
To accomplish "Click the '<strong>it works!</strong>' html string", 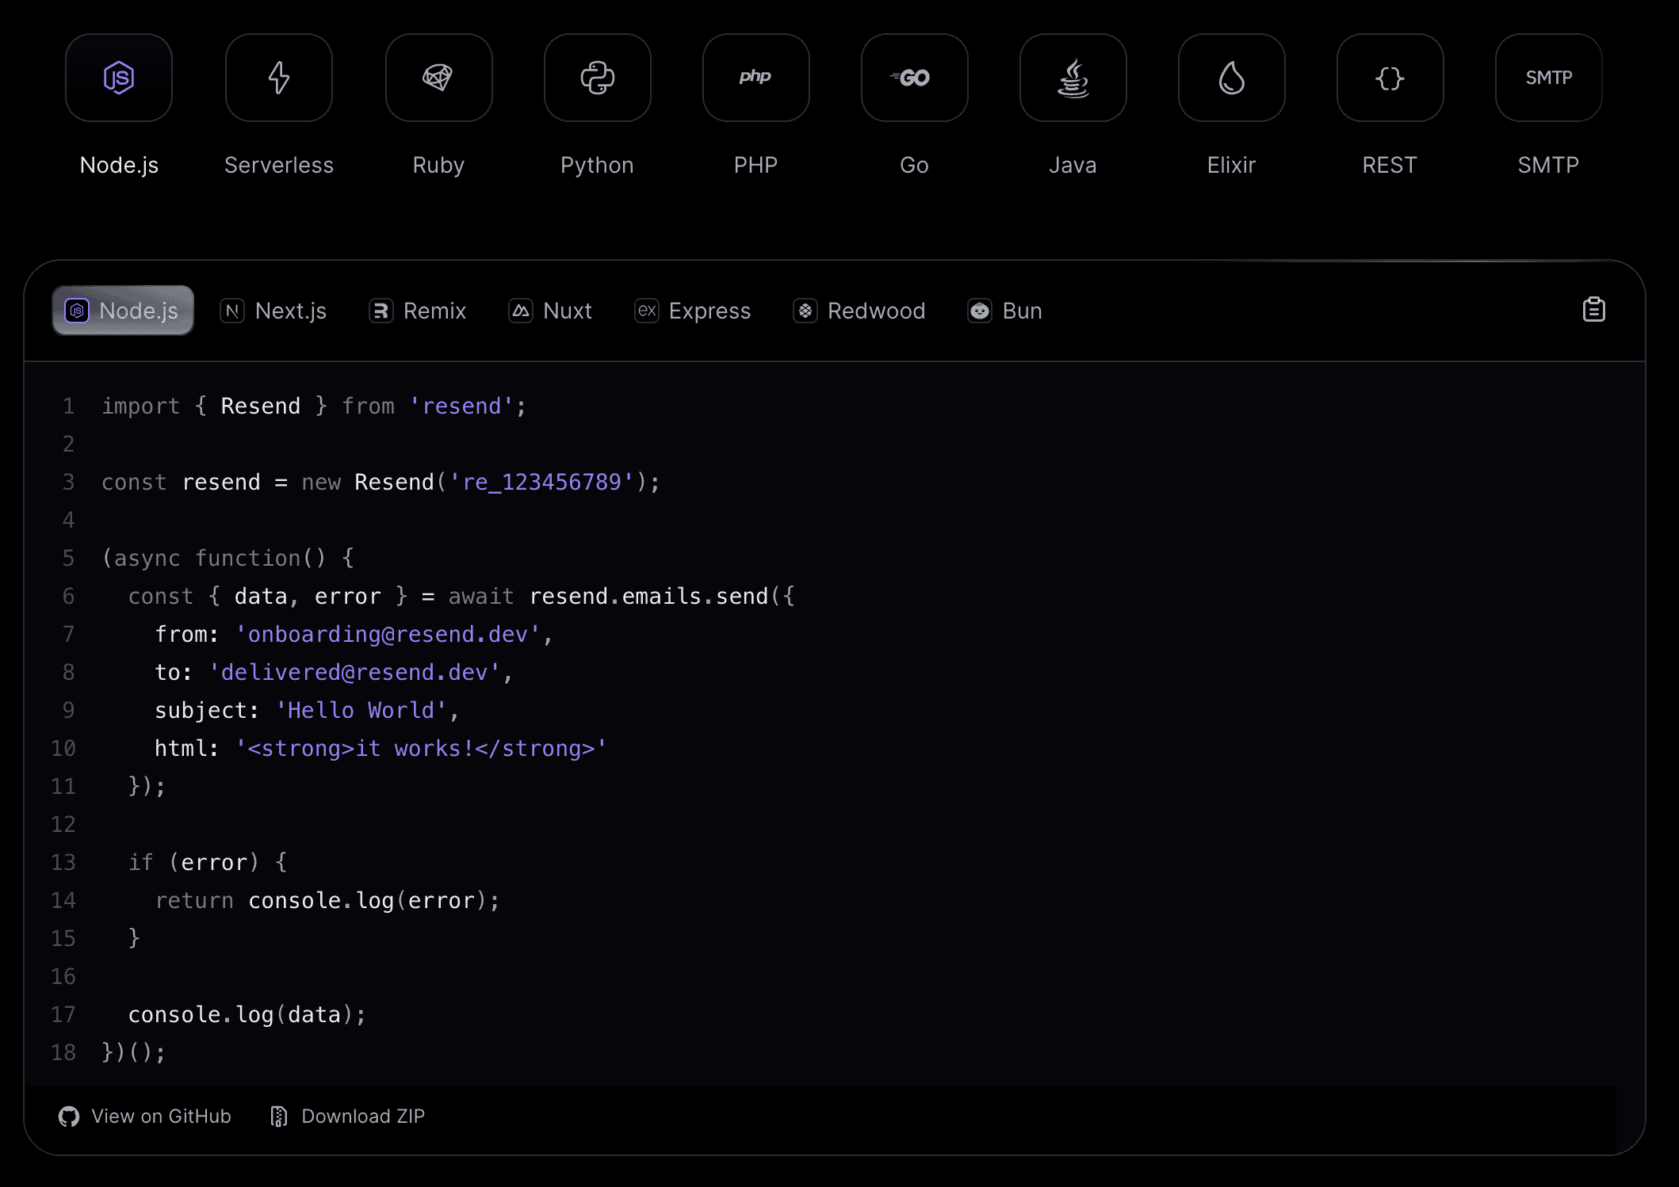I will pos(421,749).
